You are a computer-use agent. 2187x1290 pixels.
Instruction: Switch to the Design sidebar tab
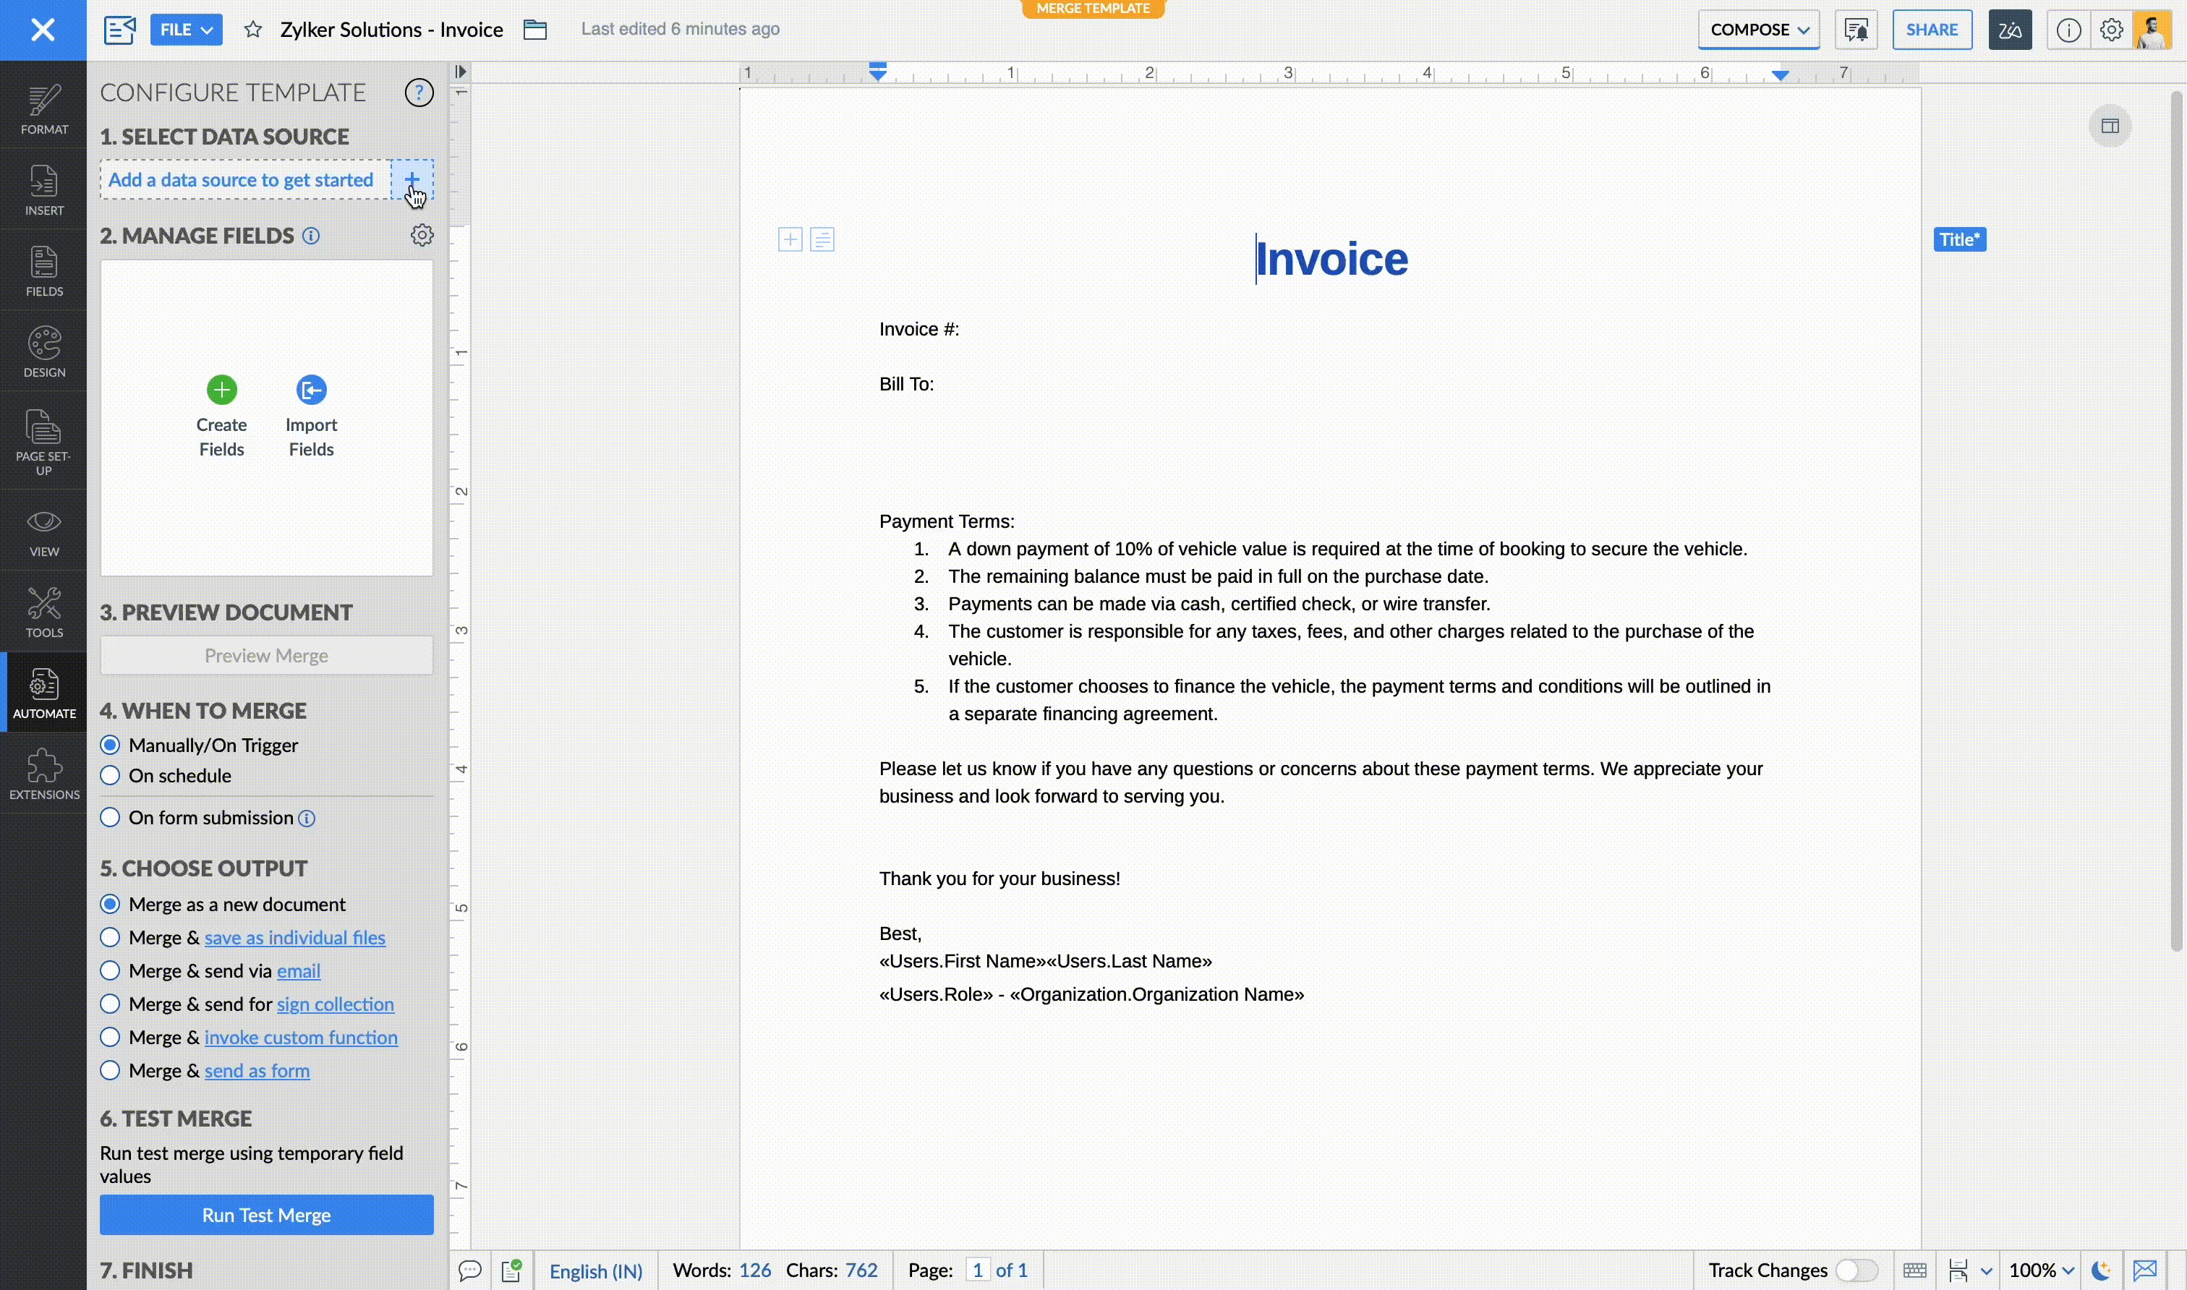pos(43,352)
